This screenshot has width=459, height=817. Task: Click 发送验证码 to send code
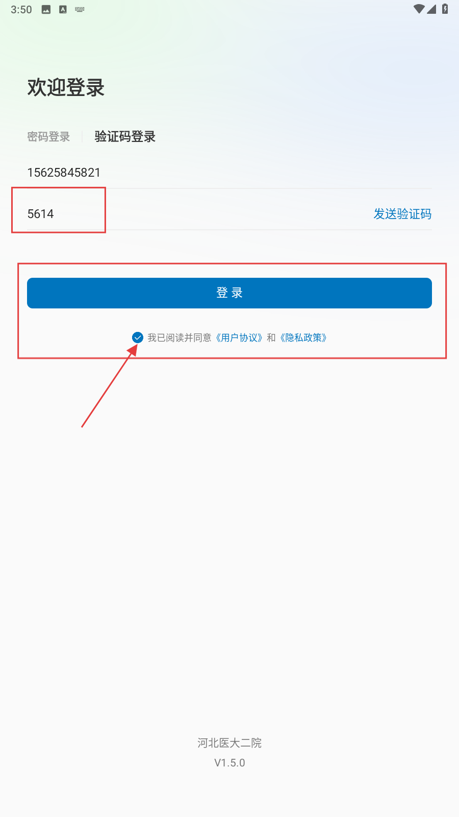(x=402, y=214)
